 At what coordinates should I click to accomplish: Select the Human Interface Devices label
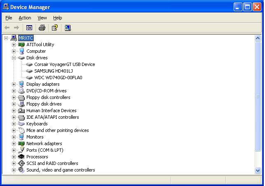pyautogui.click(x=52, y=111)
